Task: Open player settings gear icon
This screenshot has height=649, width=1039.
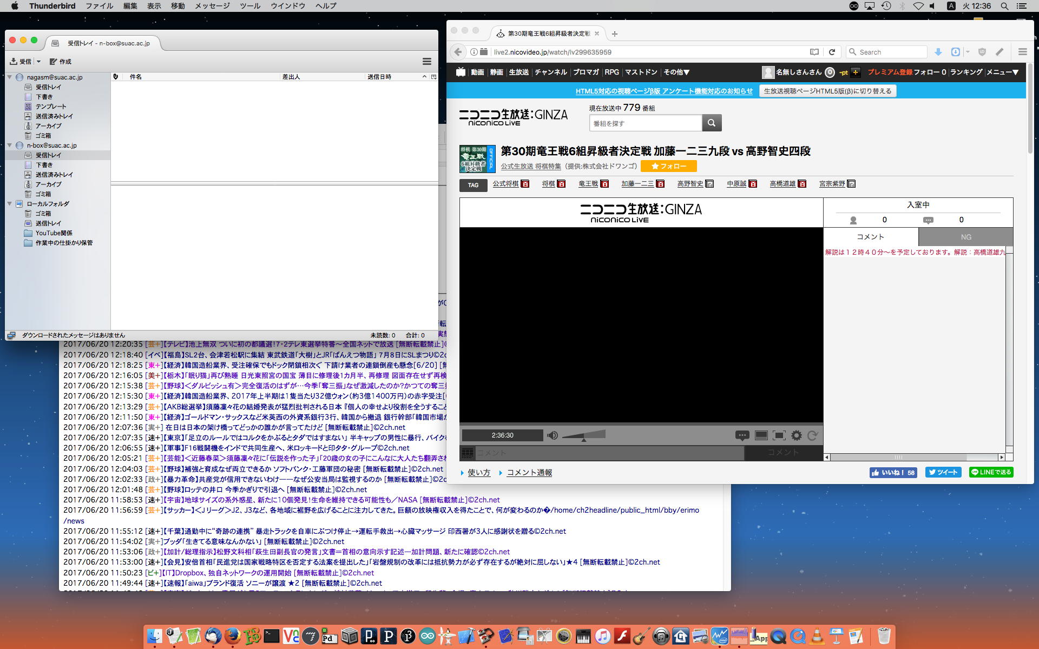Action: coord(797,435)
